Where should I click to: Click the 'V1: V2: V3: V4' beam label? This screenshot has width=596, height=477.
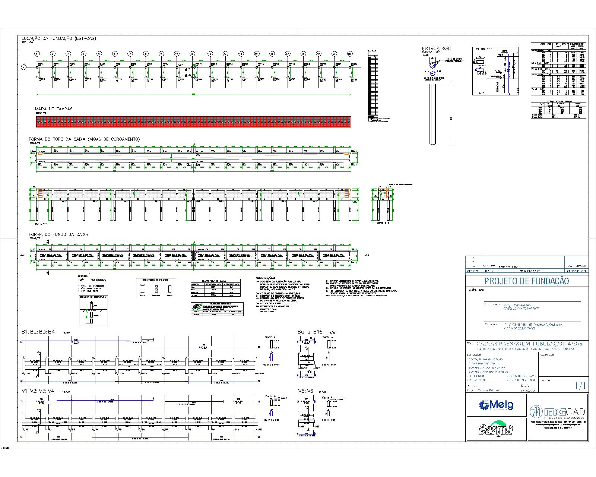[x=38, y=391]
